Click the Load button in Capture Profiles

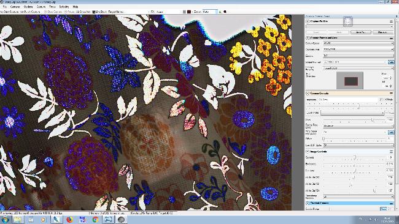[x=316, y=32]
